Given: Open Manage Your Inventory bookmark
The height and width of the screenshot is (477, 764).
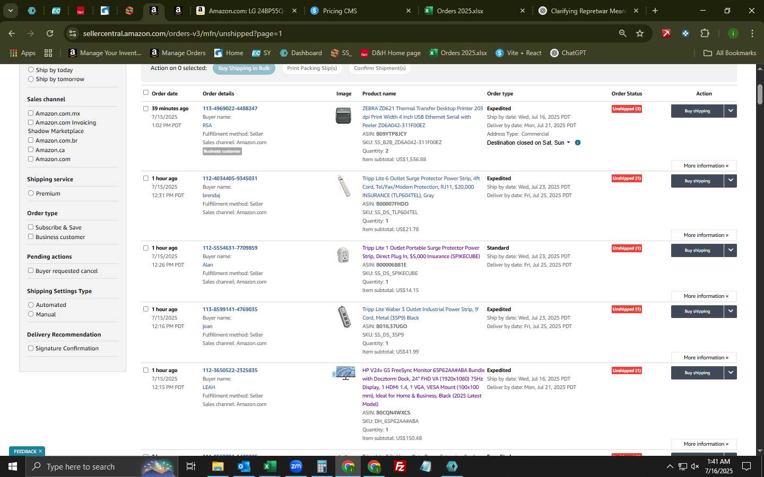Looking at the screenshot, I should [105, 53].
